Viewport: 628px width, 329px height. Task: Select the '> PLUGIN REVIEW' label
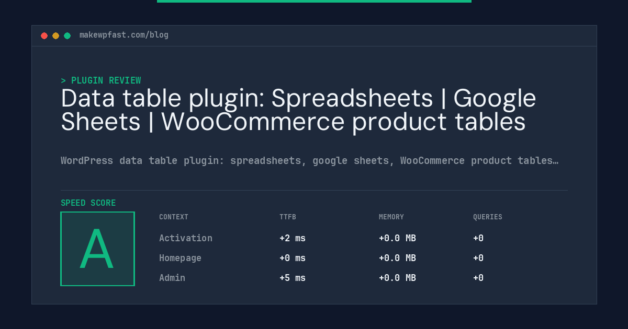tap(101, 80)
